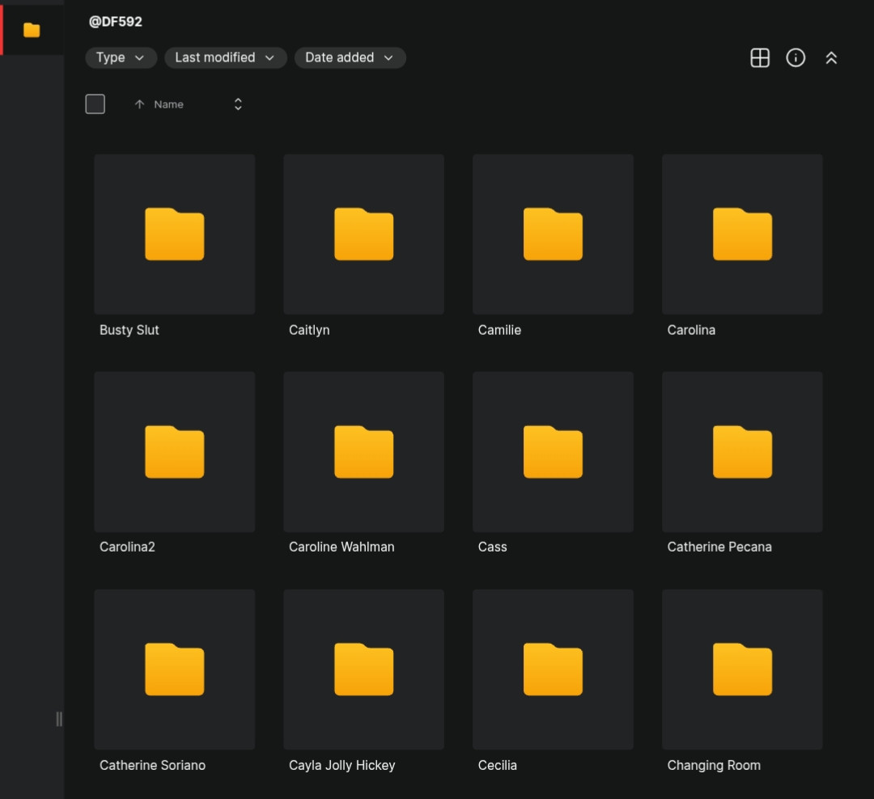Collapse header with double chevron up icon
This screenshot has height=799, width=874.
coord(831,58)
